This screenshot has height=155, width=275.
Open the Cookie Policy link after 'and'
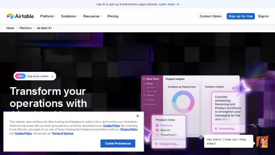point(23,133)
